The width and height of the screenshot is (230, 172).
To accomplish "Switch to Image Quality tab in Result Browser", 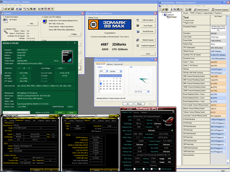I will pos(208,13).
